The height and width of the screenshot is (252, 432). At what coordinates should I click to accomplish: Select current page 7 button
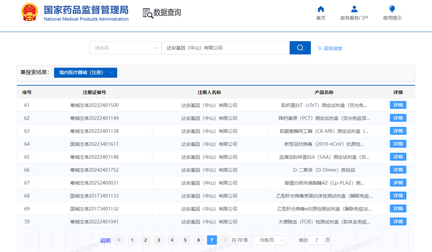pyautogui.click(x=212, y=240)
